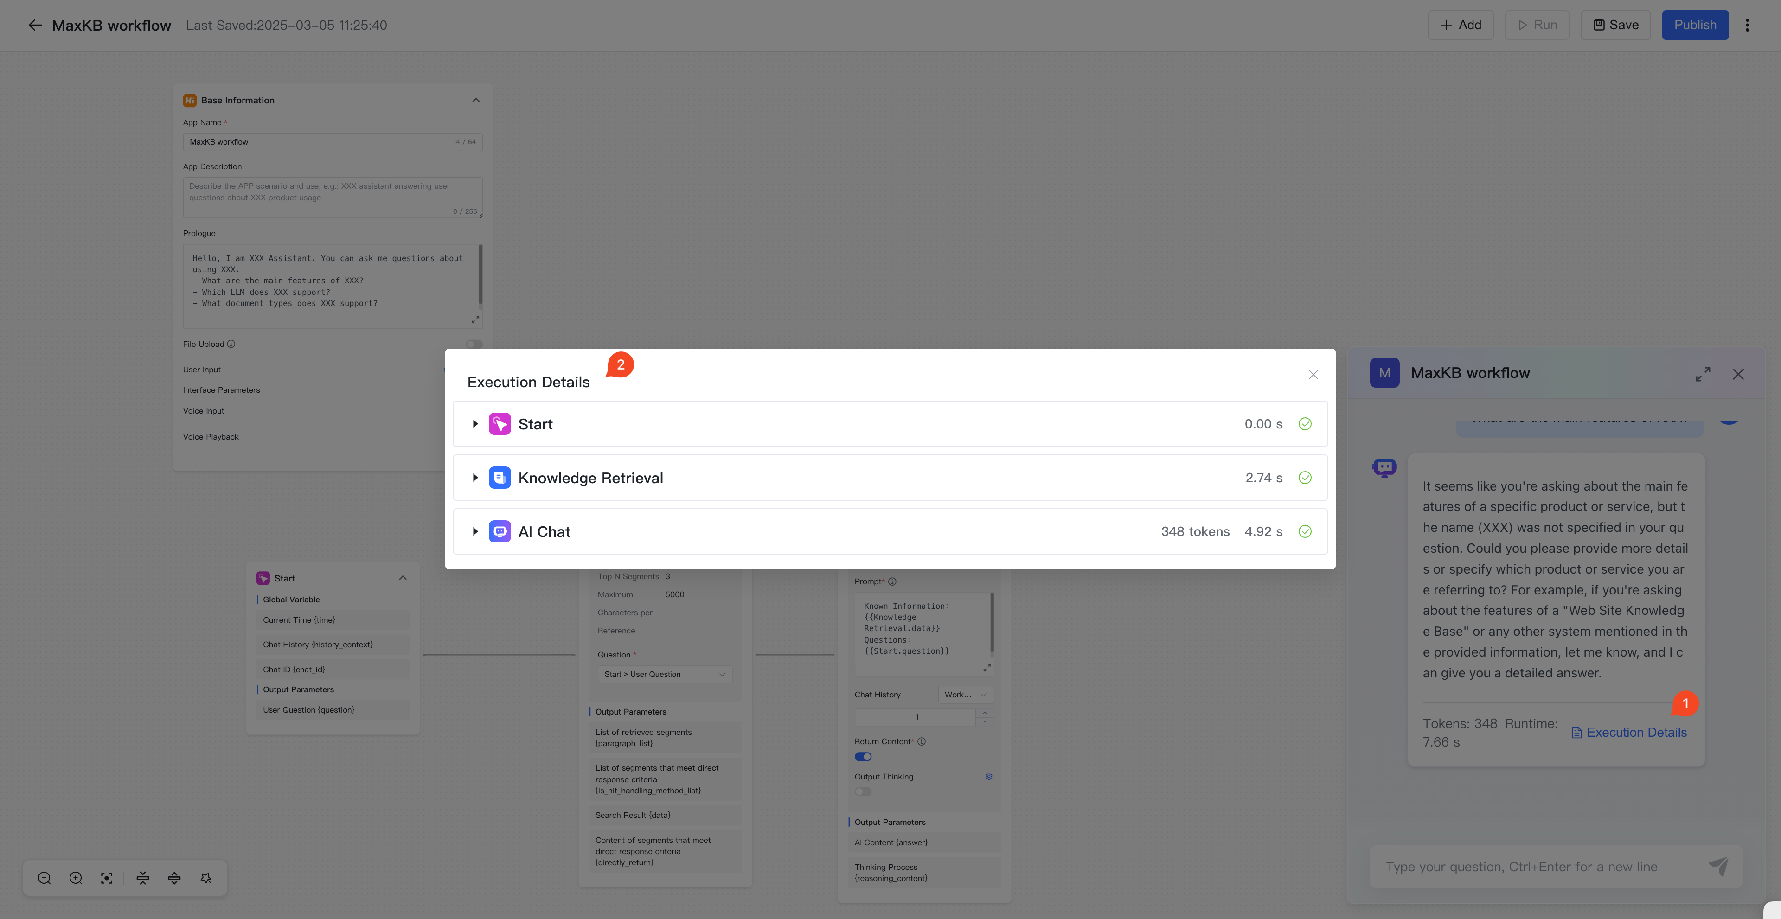
Task: Open the Output Thinking settings gear
Action: coord(989,777)
